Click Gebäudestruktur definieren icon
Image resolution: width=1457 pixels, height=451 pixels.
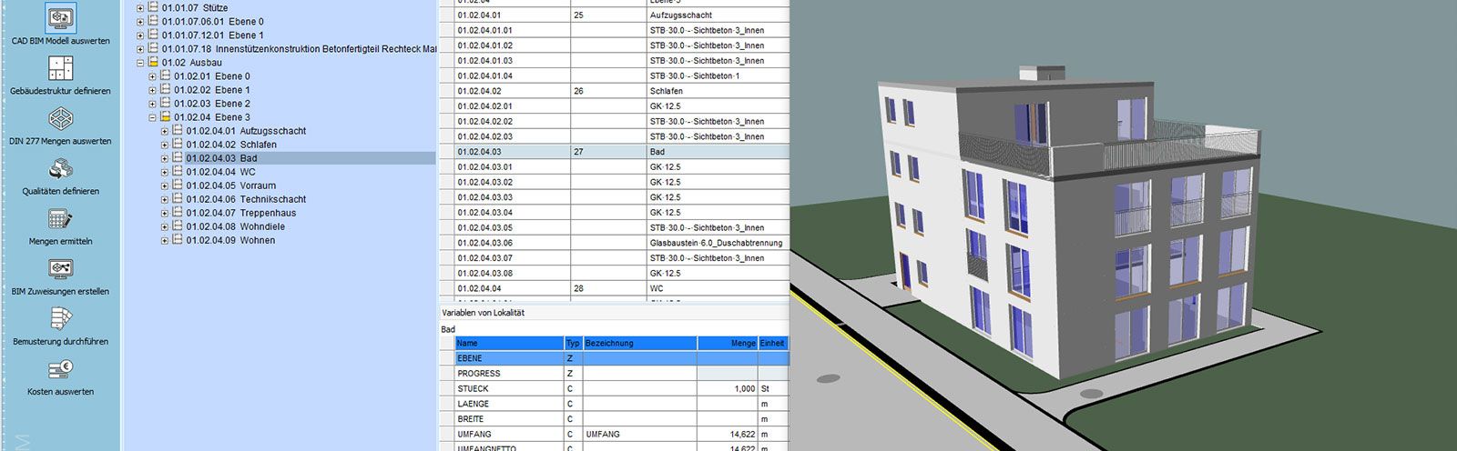pyautogui.click(x=60, y=68)
